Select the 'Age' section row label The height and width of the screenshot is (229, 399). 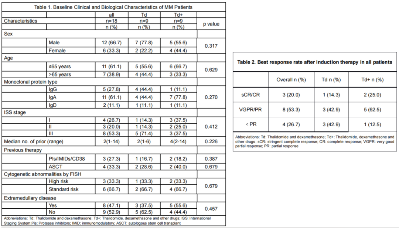(8, 58)
